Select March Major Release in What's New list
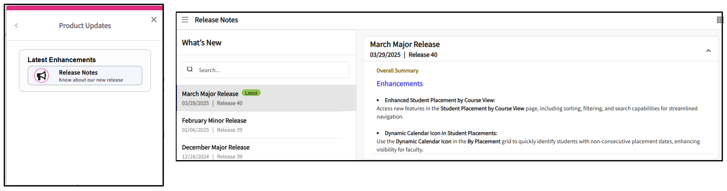 click(x=210, y=94)
